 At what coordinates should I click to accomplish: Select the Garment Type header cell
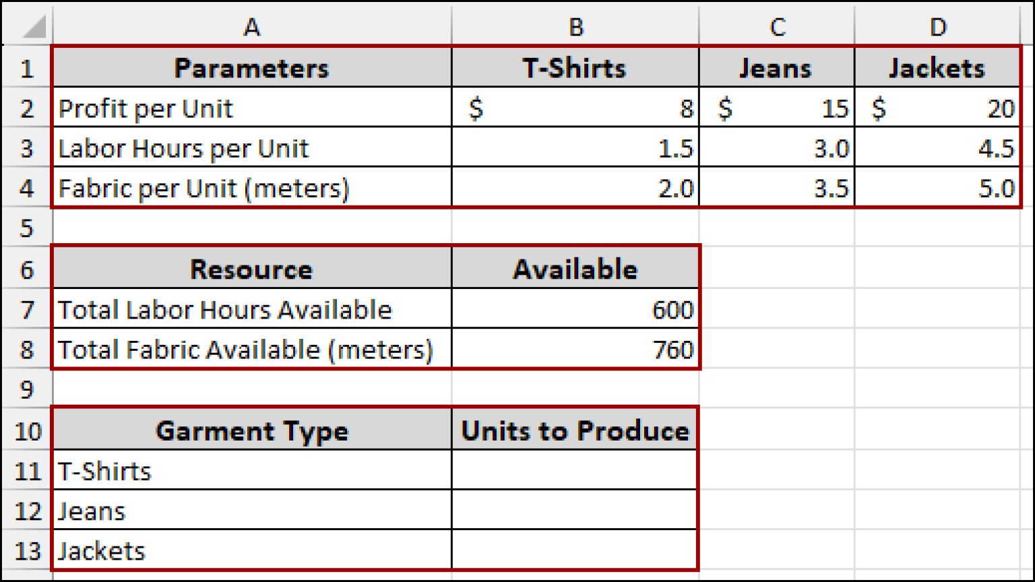pos(252,431)
